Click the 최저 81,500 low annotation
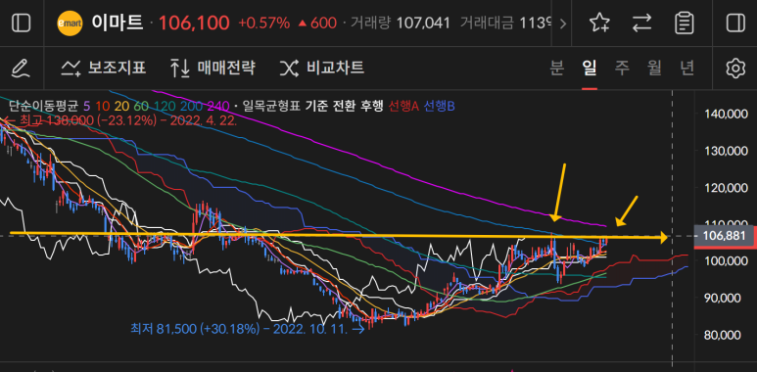757x372 pixels. (247, 329)
